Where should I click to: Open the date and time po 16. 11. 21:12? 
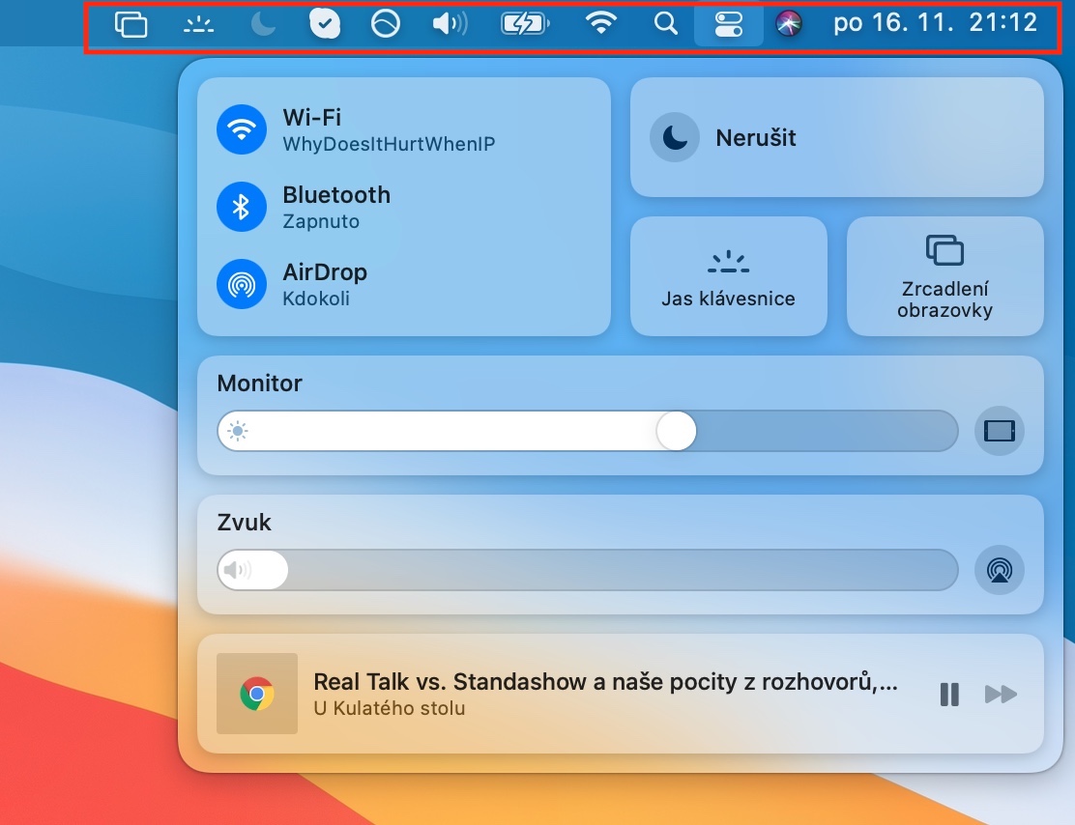(x=935, y=23)
